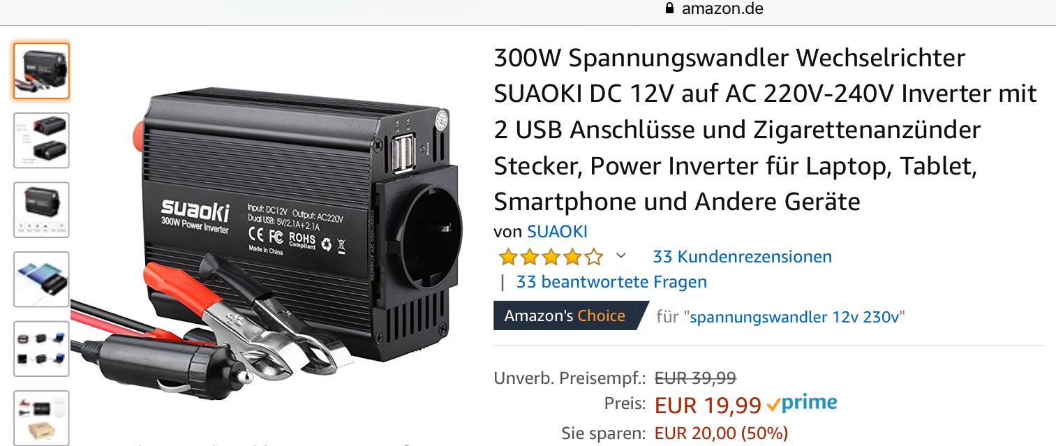Click the prime logo next to the price
This screenshot has width=1056, height=446.
point(801,403)
